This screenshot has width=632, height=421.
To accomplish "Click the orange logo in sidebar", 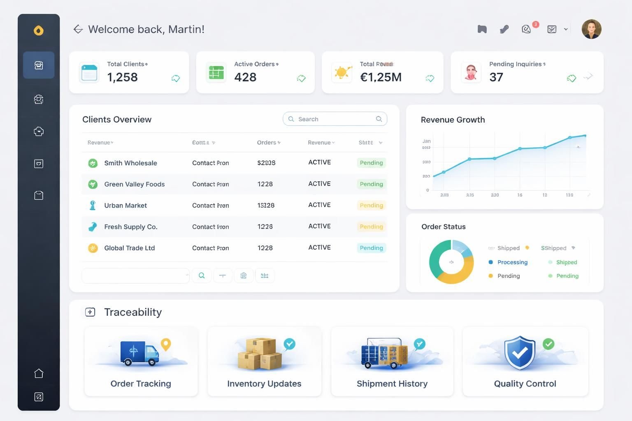I will pos(39,30).
